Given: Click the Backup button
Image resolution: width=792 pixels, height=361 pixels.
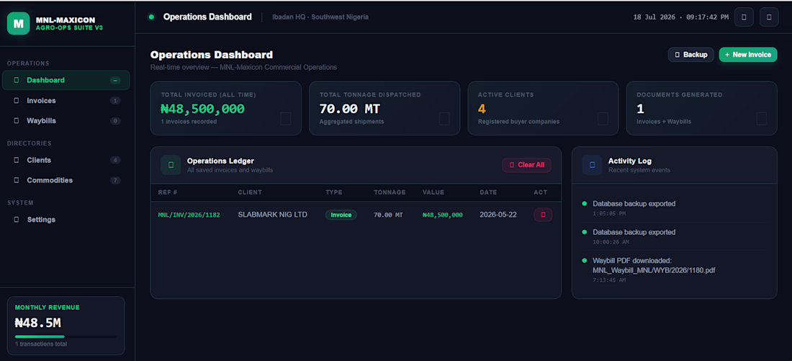Looking at the screenshot, I should click(x=691, y=55).
